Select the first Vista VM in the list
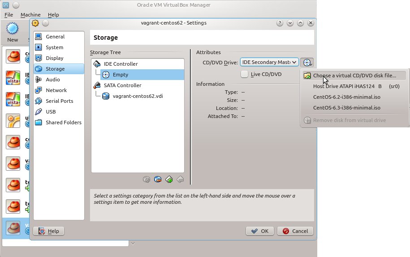This screenshot has height=257, width=410. [13, 77]
